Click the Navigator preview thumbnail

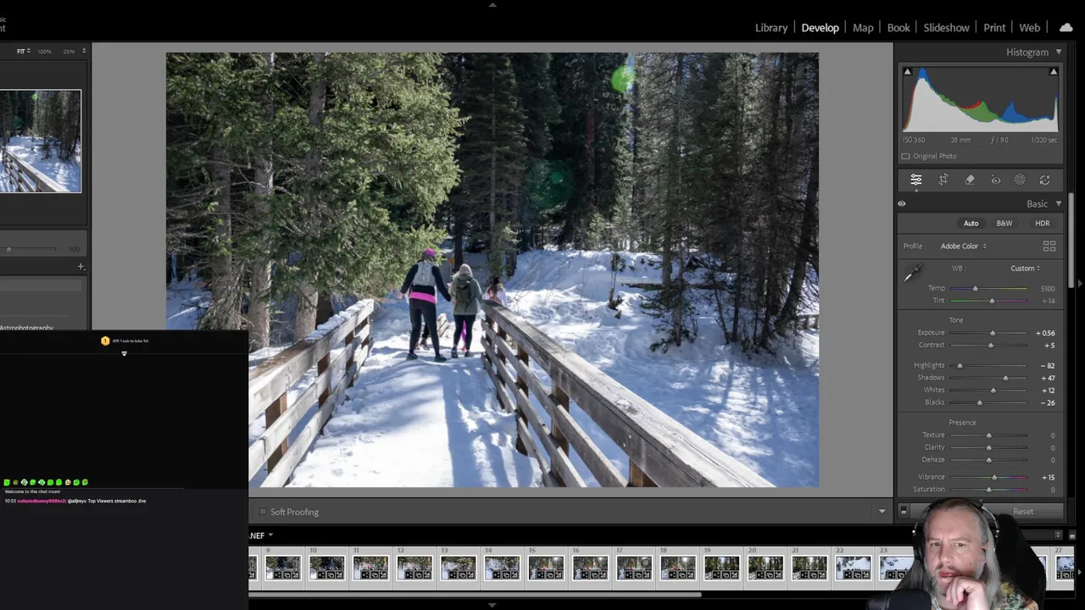click(x=40, y=141)
